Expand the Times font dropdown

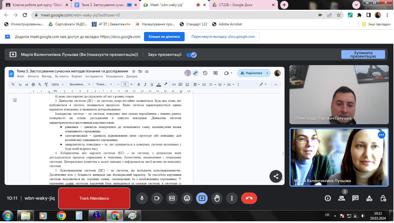(x=104, y=84)
